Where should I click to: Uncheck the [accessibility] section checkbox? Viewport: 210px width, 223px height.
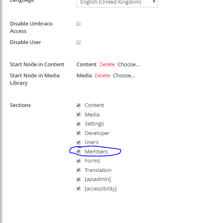click(x=78, y=188)
